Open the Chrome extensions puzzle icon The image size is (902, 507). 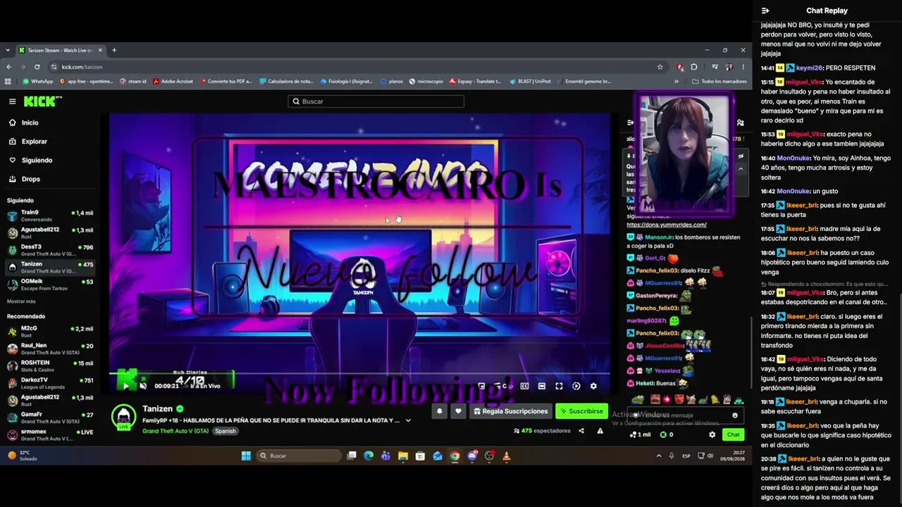click(694, 67)
